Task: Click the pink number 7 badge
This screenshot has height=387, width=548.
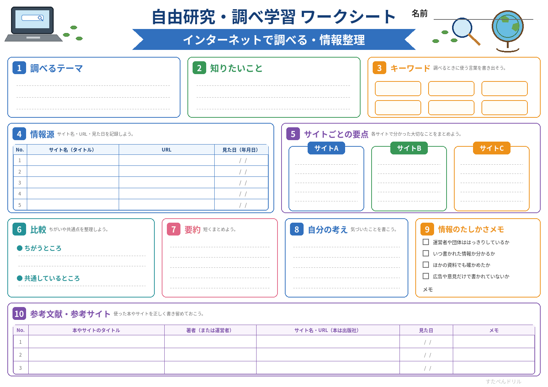Action: [x=173, y=229]
